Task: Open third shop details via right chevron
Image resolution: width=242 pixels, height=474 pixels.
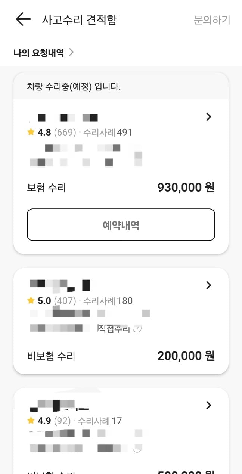Action: (209, 405)
